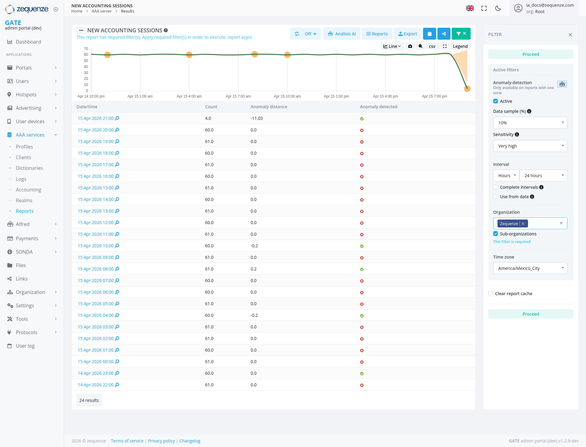Open the Reports page in the sidebar

pyautogui.click(x=24, y=211)
